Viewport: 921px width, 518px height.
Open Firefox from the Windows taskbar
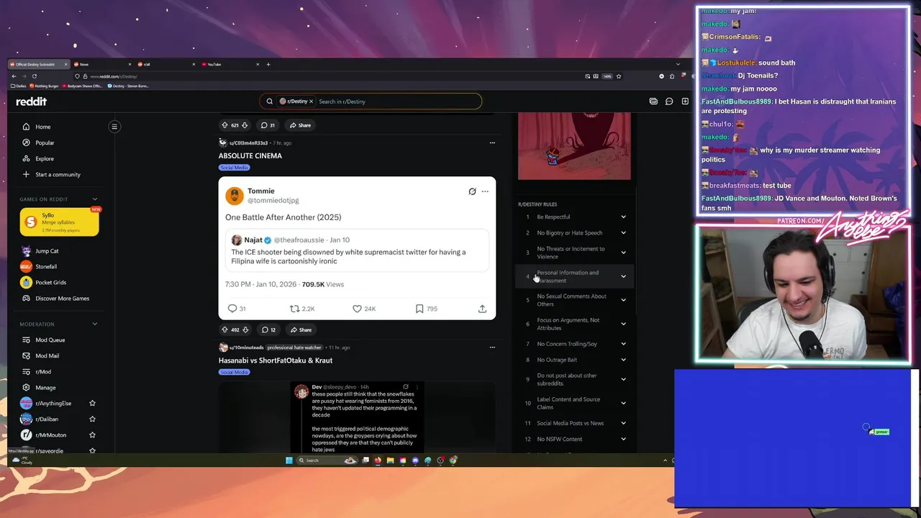coord(378,460)
